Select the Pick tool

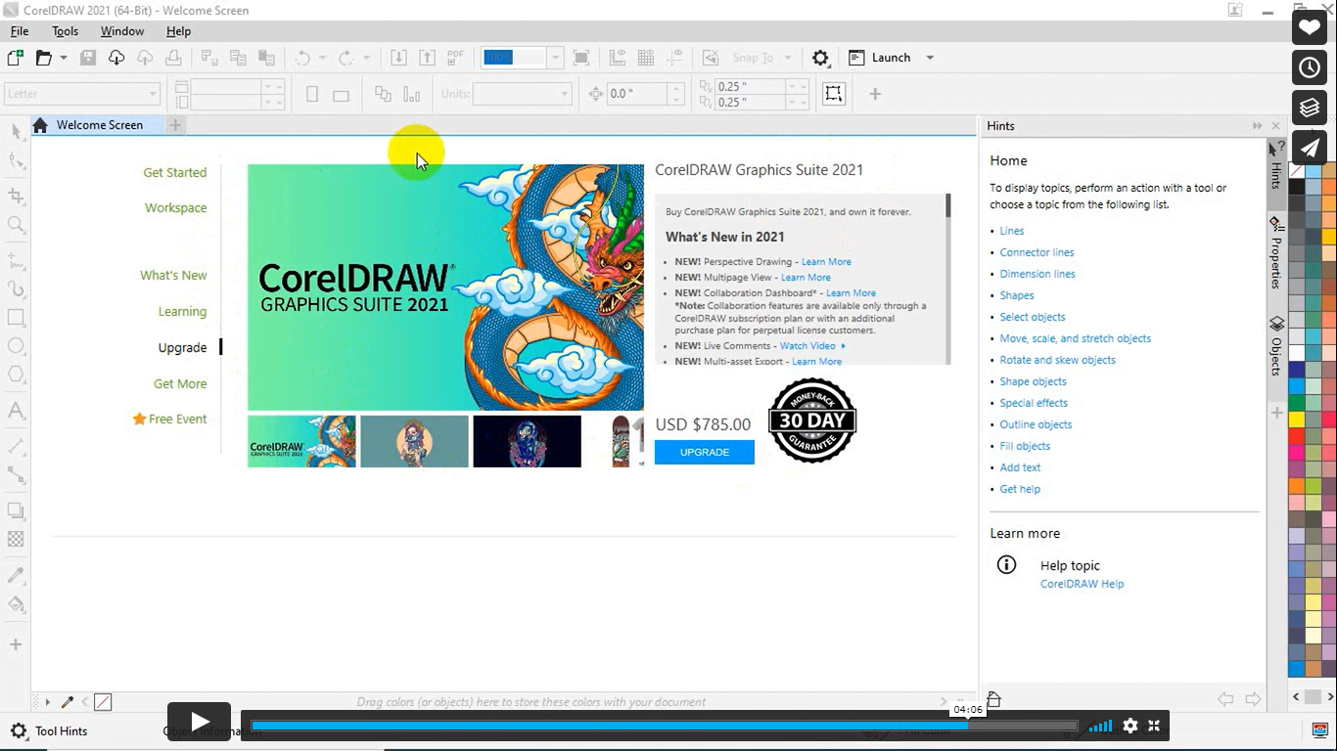pyautogui.click(x=16, y=131)
